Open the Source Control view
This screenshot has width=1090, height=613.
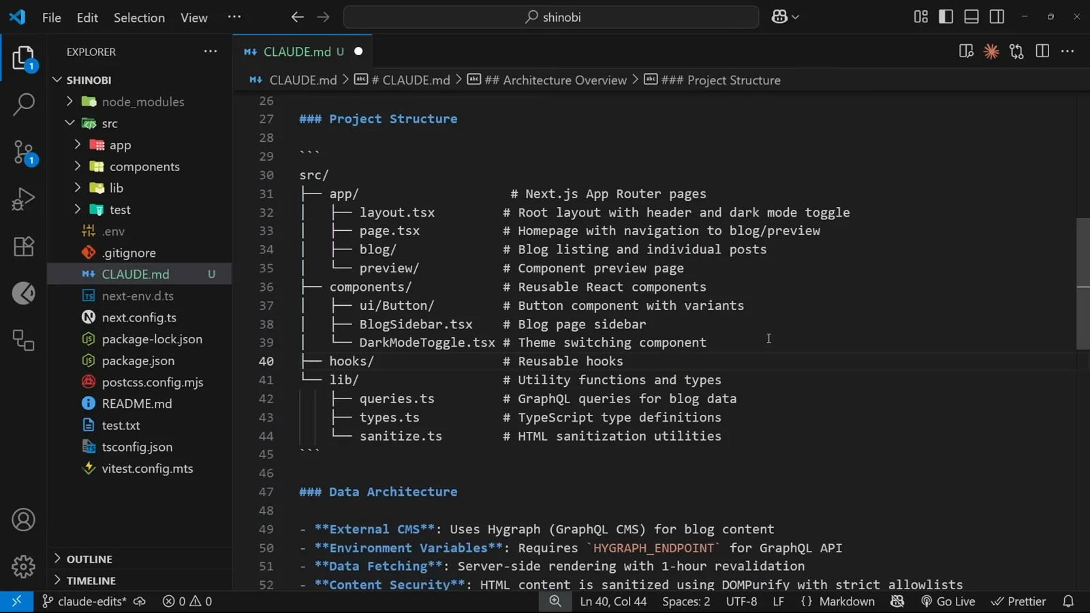[x=23, y=152]
